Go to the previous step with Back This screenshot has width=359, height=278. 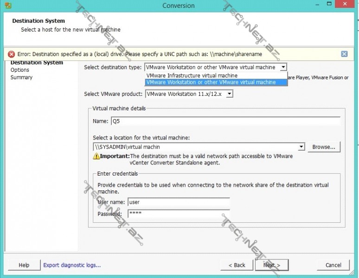tap(237, 265)
